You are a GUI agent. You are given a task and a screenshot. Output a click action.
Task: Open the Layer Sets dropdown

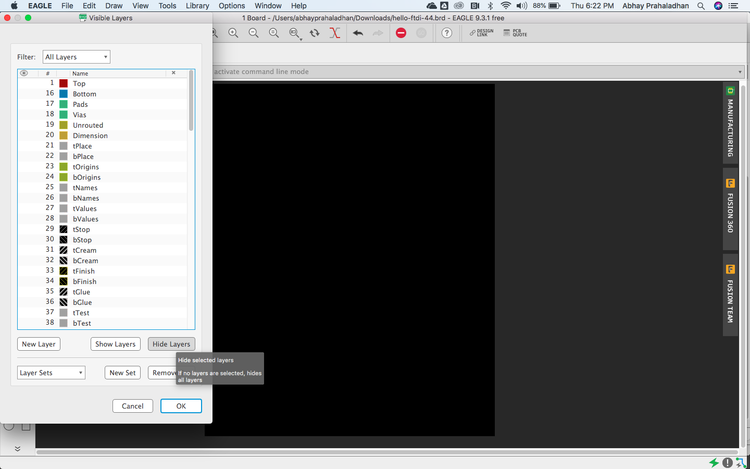tap(51, 373)
